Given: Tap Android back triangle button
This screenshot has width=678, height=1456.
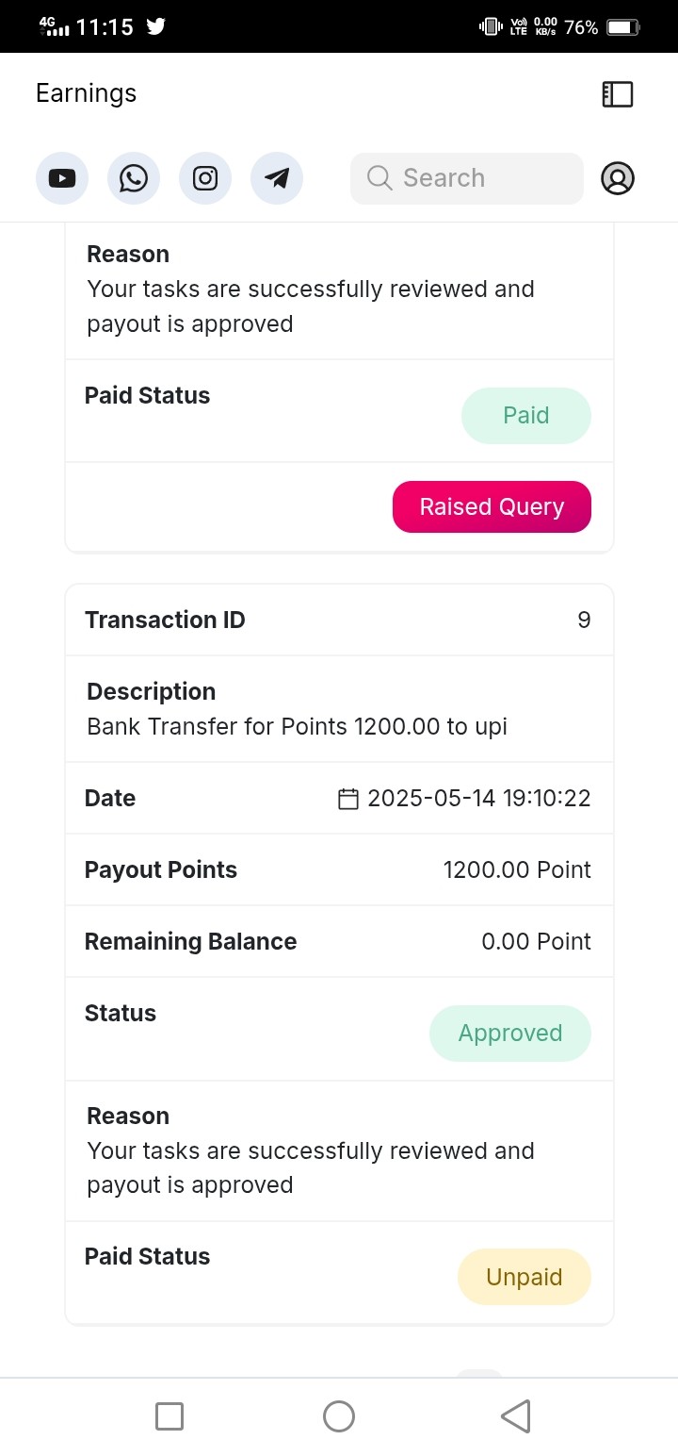Looking at the screenshot, I should [x=515, y=1415].
